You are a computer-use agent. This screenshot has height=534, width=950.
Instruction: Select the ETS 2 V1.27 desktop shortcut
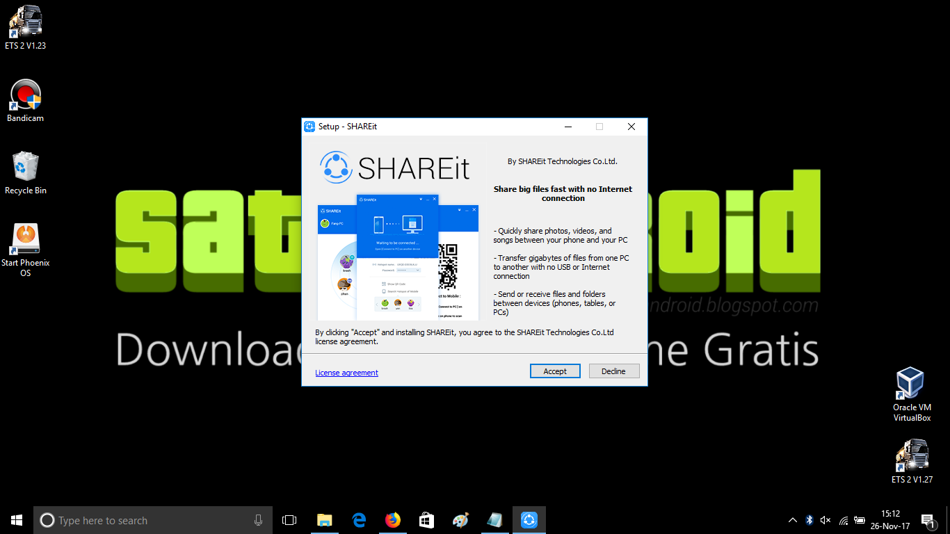coord(912,461)
